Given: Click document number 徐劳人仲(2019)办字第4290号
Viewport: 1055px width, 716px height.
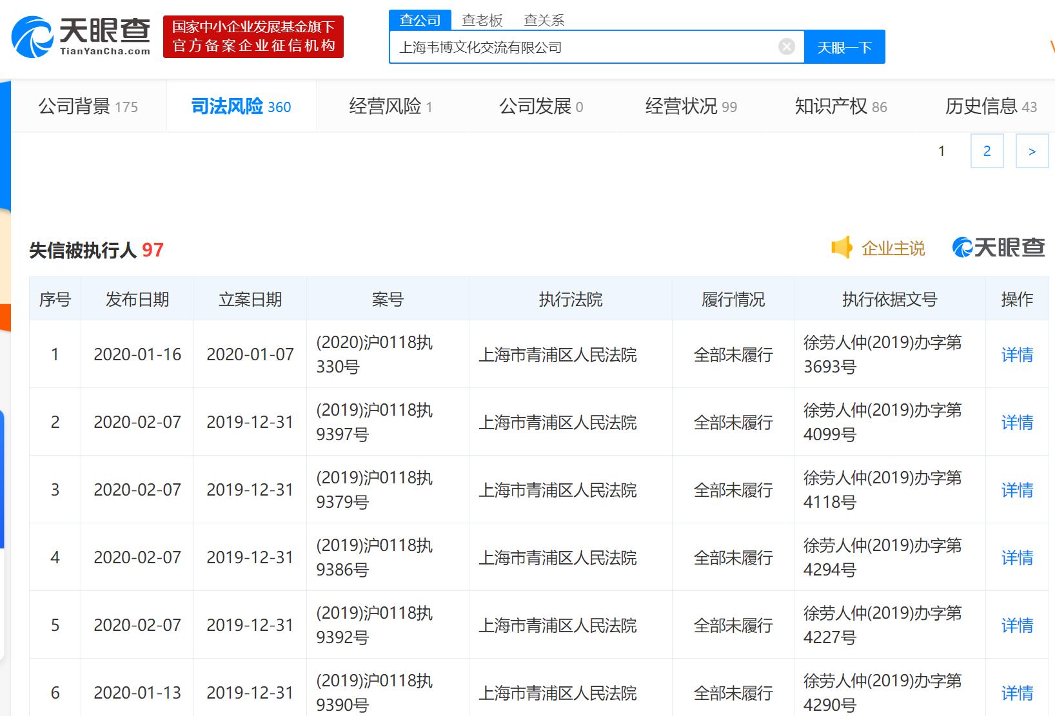Looking at the screenshot, I should click(883, 693).
